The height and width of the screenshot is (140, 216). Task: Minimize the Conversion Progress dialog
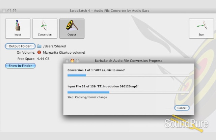[72, 61]
